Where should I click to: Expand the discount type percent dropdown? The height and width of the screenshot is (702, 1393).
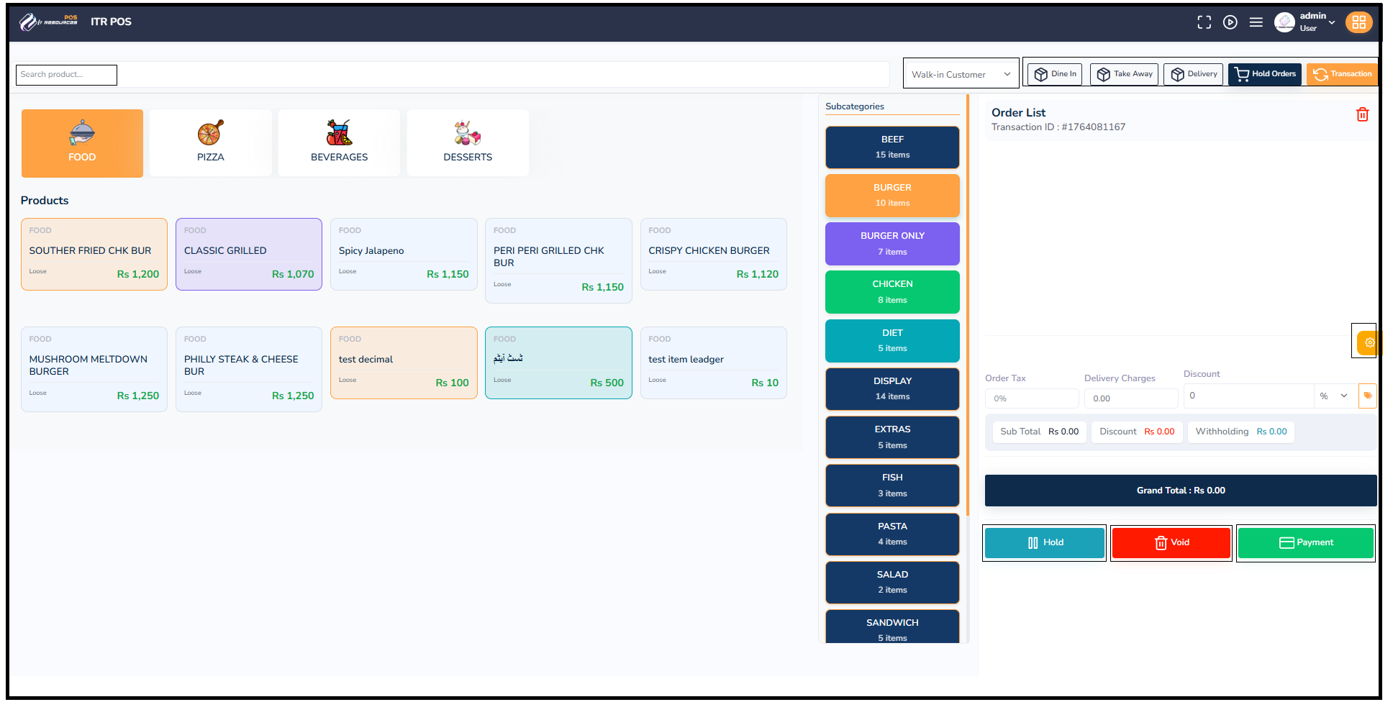[x=1335, y=396]
